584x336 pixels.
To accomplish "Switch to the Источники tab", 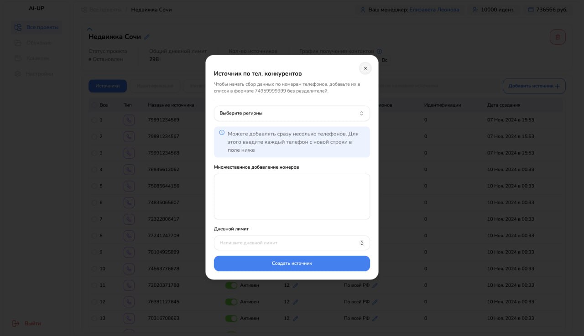I will (x=108, y=86).
